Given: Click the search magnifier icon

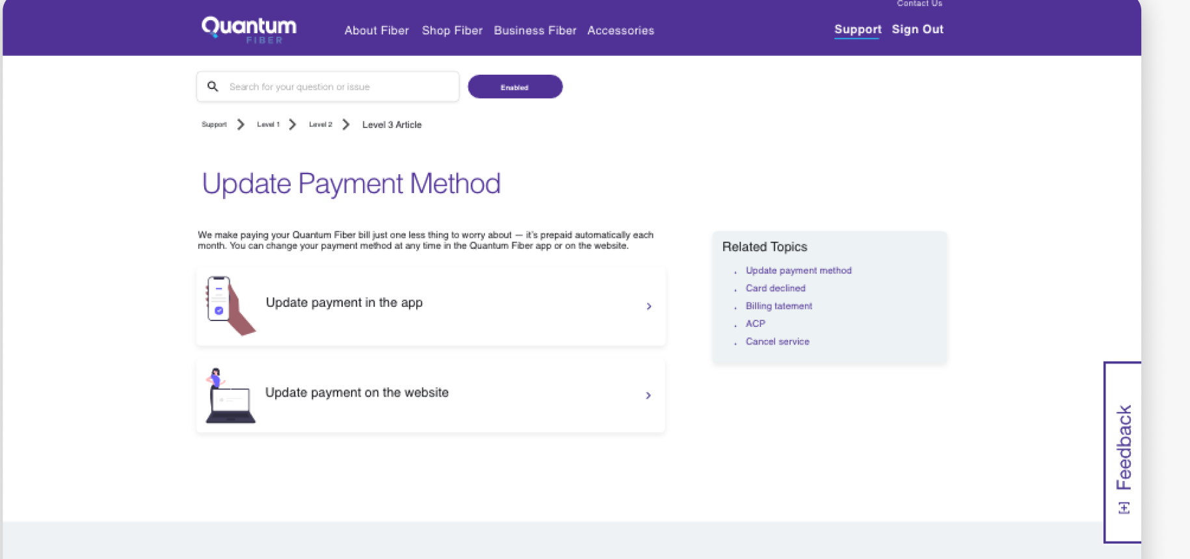Looking at the screenshot, I should pyautogui.click(x=213, y=86).
